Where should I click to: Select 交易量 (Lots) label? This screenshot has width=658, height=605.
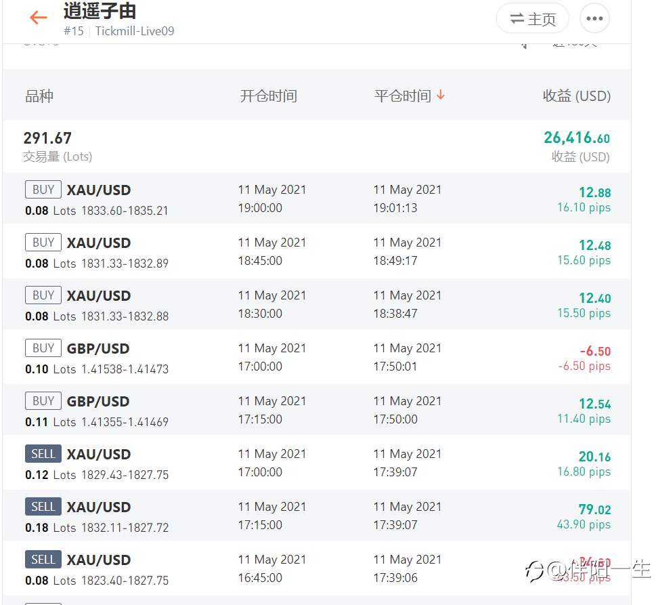58,157
